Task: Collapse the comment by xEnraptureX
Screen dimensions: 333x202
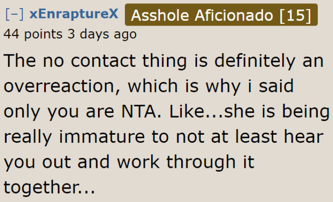Action: [14, 14]
